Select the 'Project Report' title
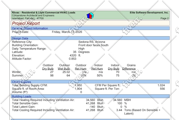The width and height of the screenshot is (179, 120). 26,23
